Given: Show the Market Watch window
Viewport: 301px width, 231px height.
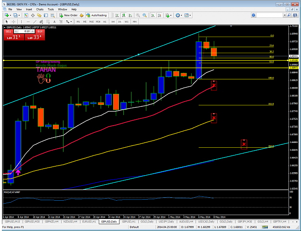Looking at the screenshot, I should 26,15.
